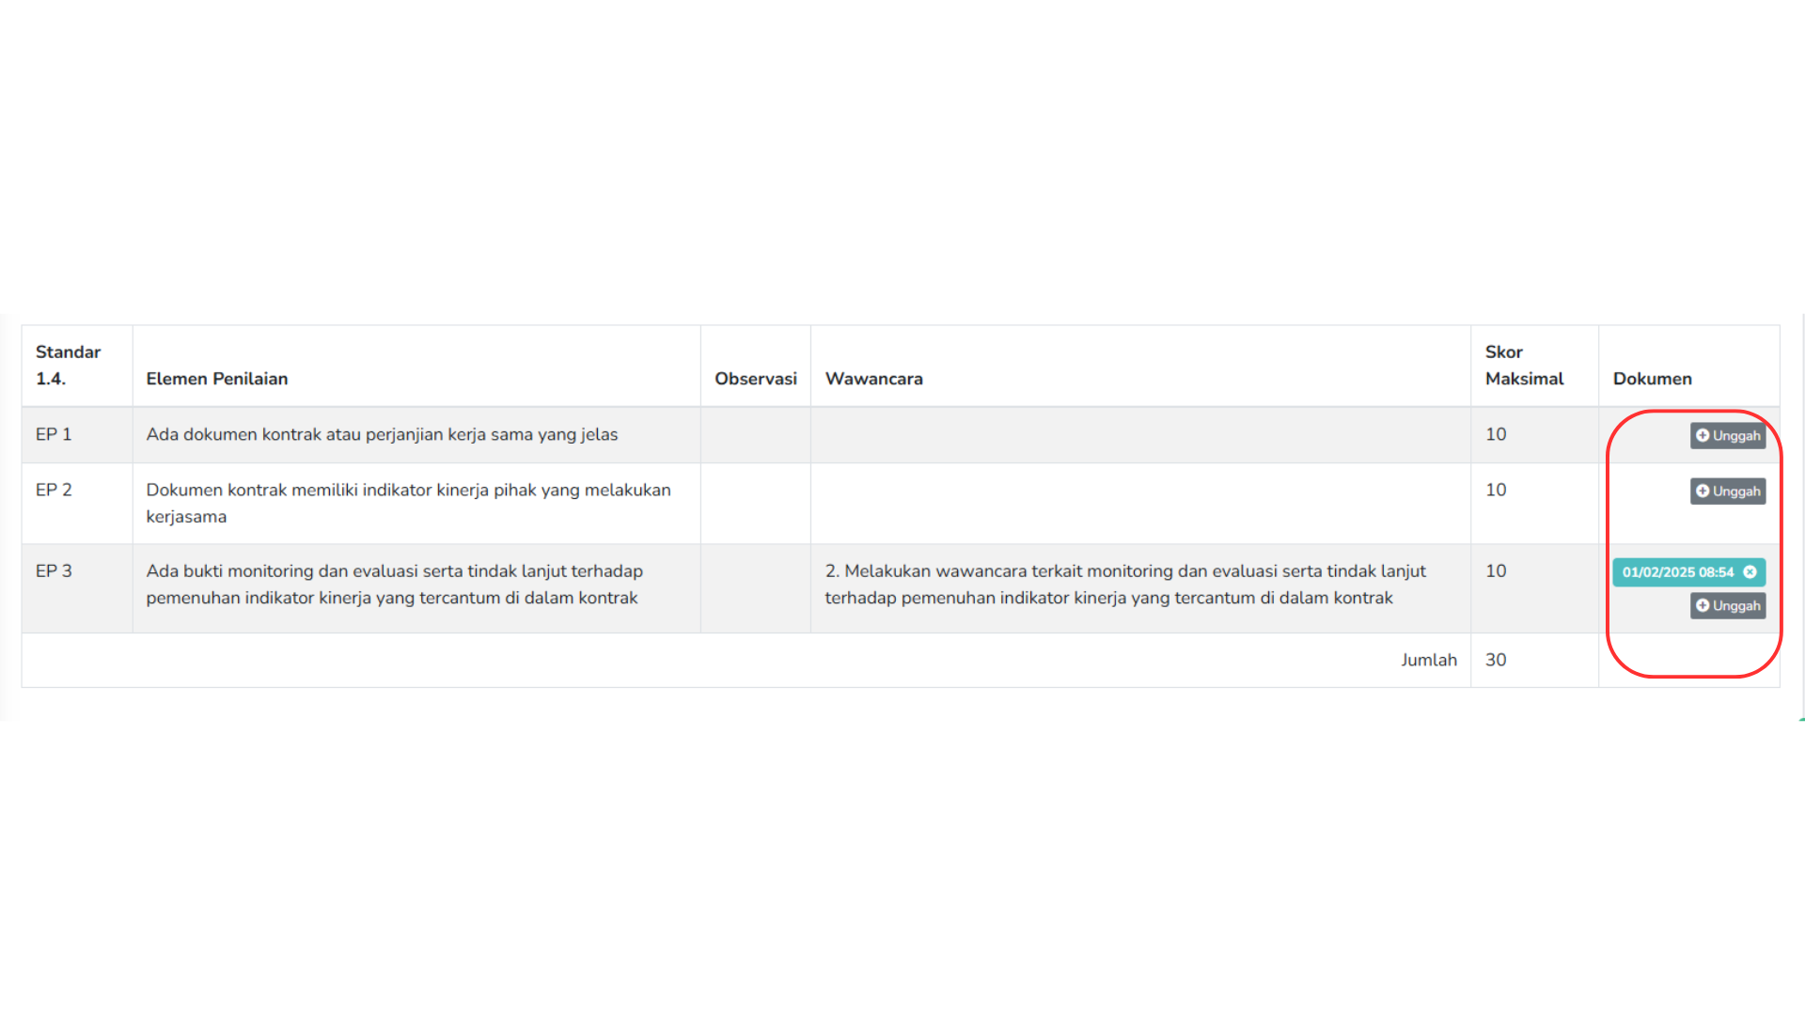Select the Skor Maksimal column header
Viewport: 1805px width, 1015px height.
1524,366
